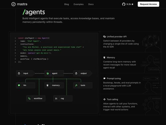
Task: Click code line 'const chefAgent = new Agent({'
Action: coord(34,38)
